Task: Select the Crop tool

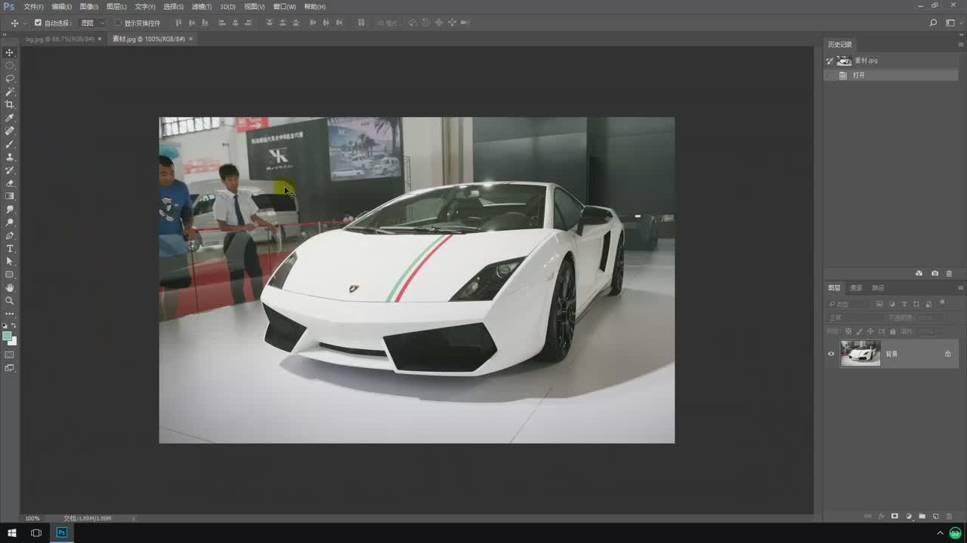Action: [x=10, y=105]
